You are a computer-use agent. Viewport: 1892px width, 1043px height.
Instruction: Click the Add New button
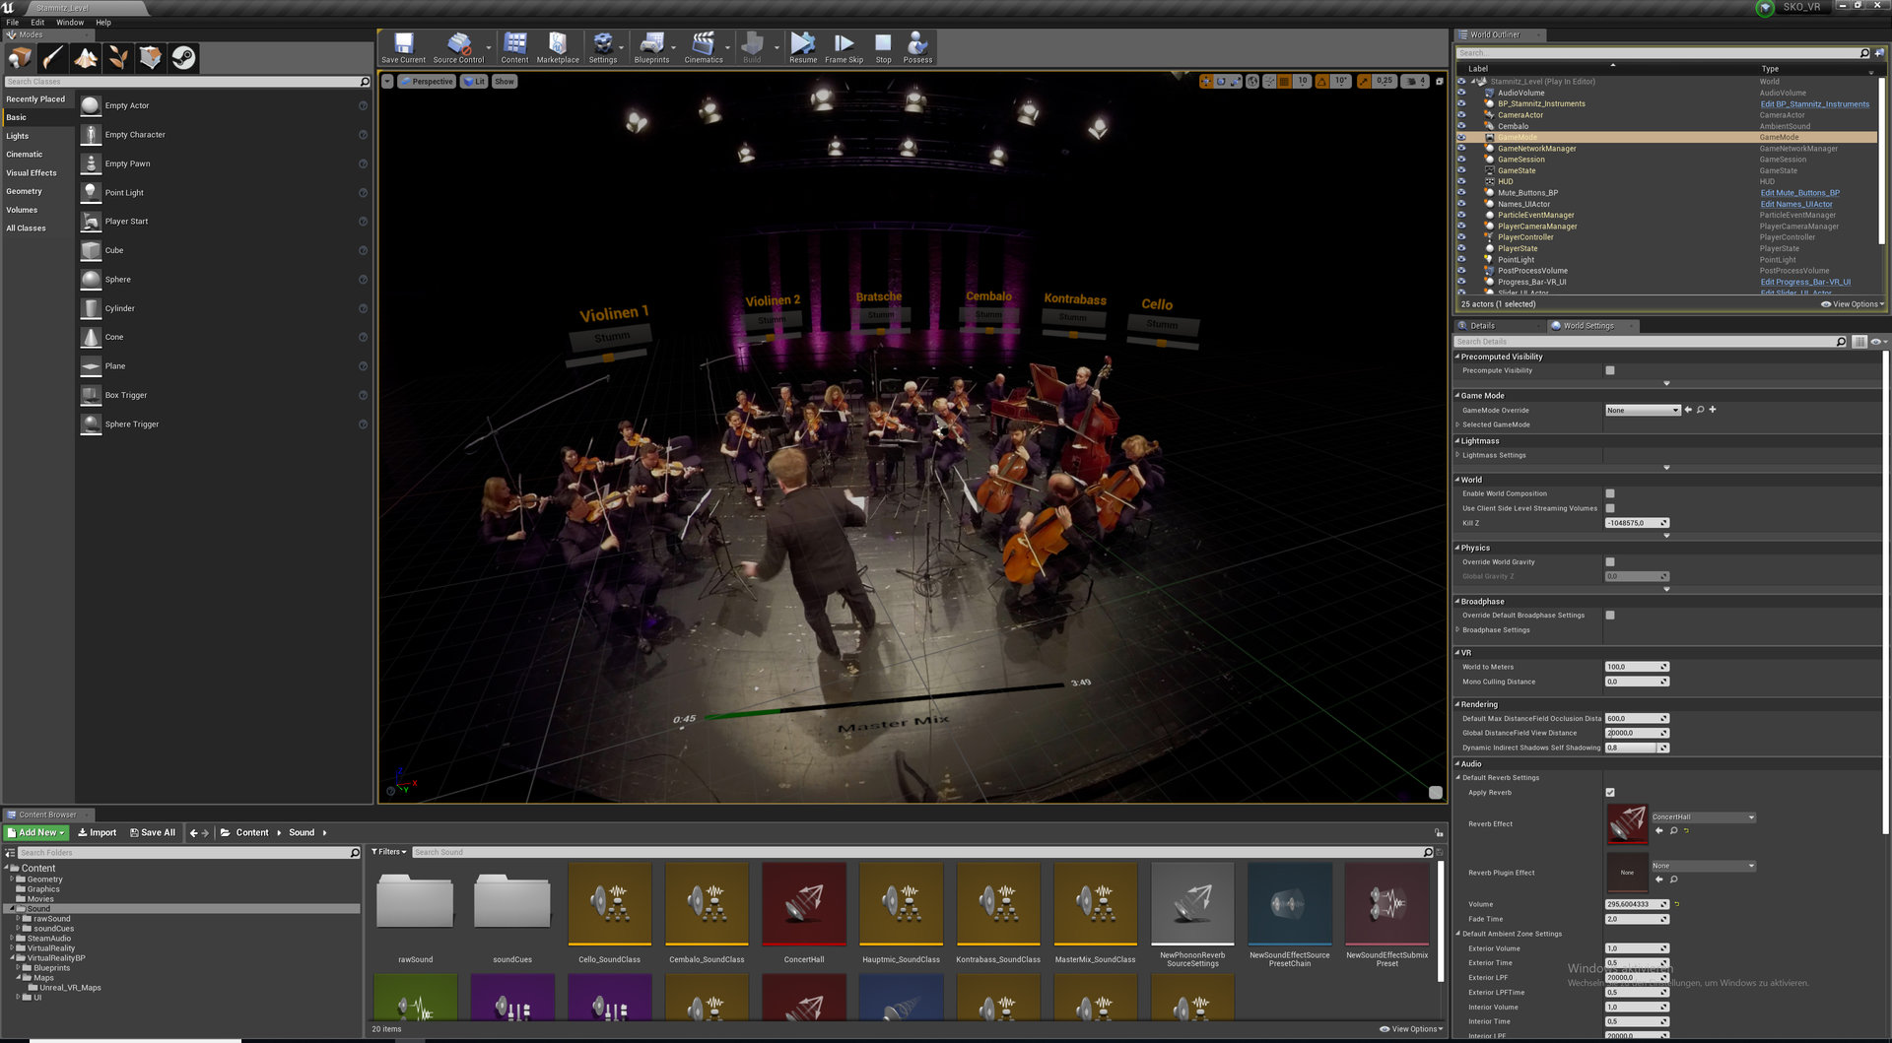click(x=36, y=833)
